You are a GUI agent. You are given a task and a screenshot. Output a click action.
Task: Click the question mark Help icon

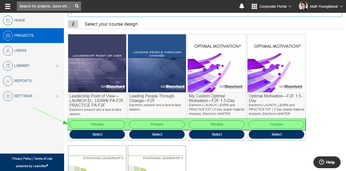(322, 162)
